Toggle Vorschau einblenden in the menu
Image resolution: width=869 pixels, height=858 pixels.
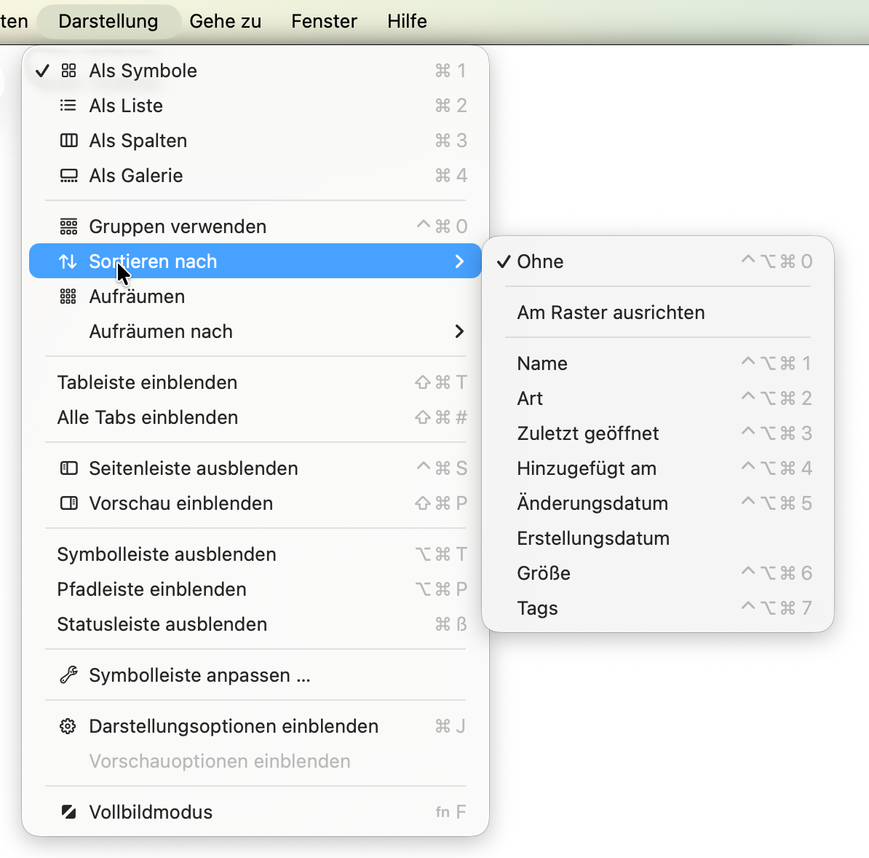[180, 503]
